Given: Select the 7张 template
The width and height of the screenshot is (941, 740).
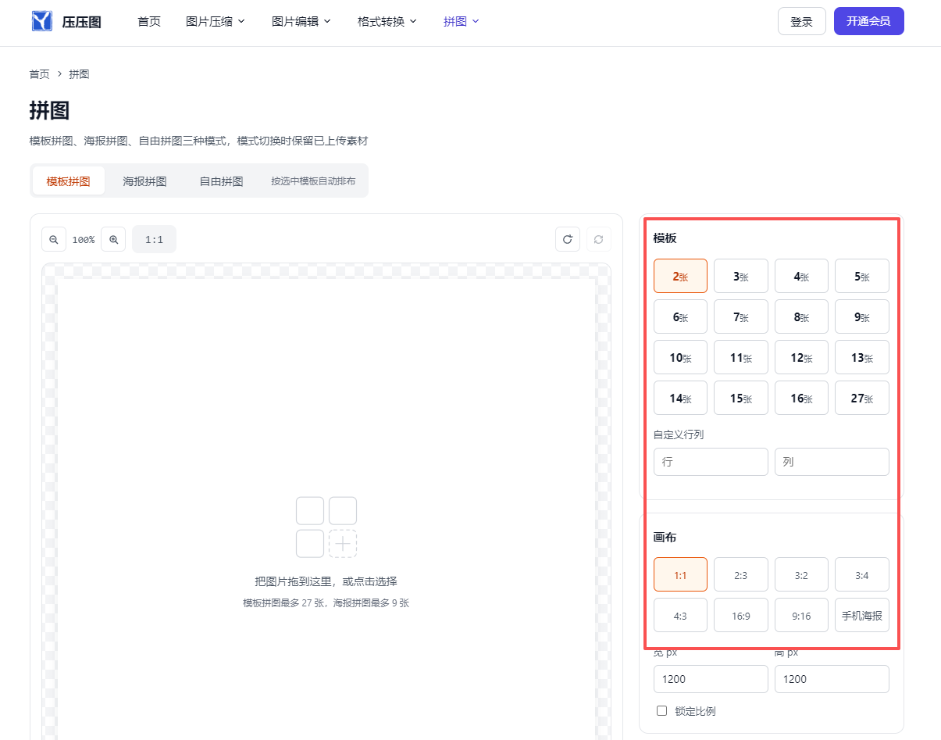Looking at the screenshot, I should click(x=741, y=316).
